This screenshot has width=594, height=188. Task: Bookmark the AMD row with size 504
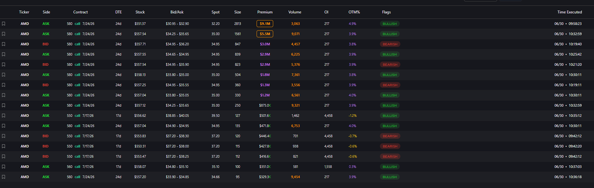point(3,75)
